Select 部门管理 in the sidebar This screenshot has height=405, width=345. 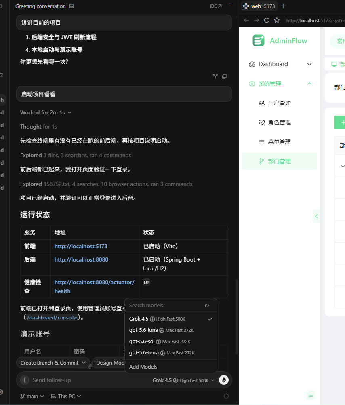[x=280, y=161]
